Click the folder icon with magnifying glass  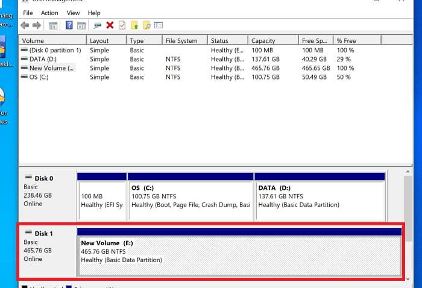click(146, 25)
